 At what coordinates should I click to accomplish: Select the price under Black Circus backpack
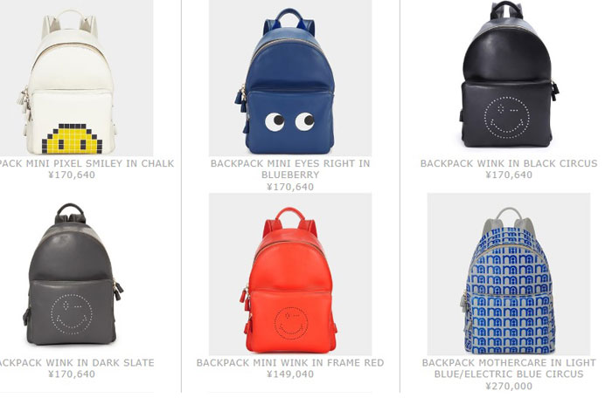click(509, 175)
